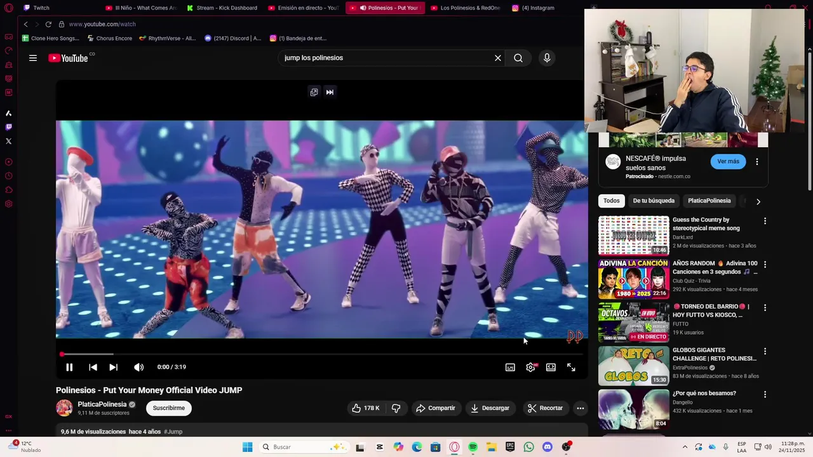
Task: Switch to theater mode view
Action: tap(551, 367)
